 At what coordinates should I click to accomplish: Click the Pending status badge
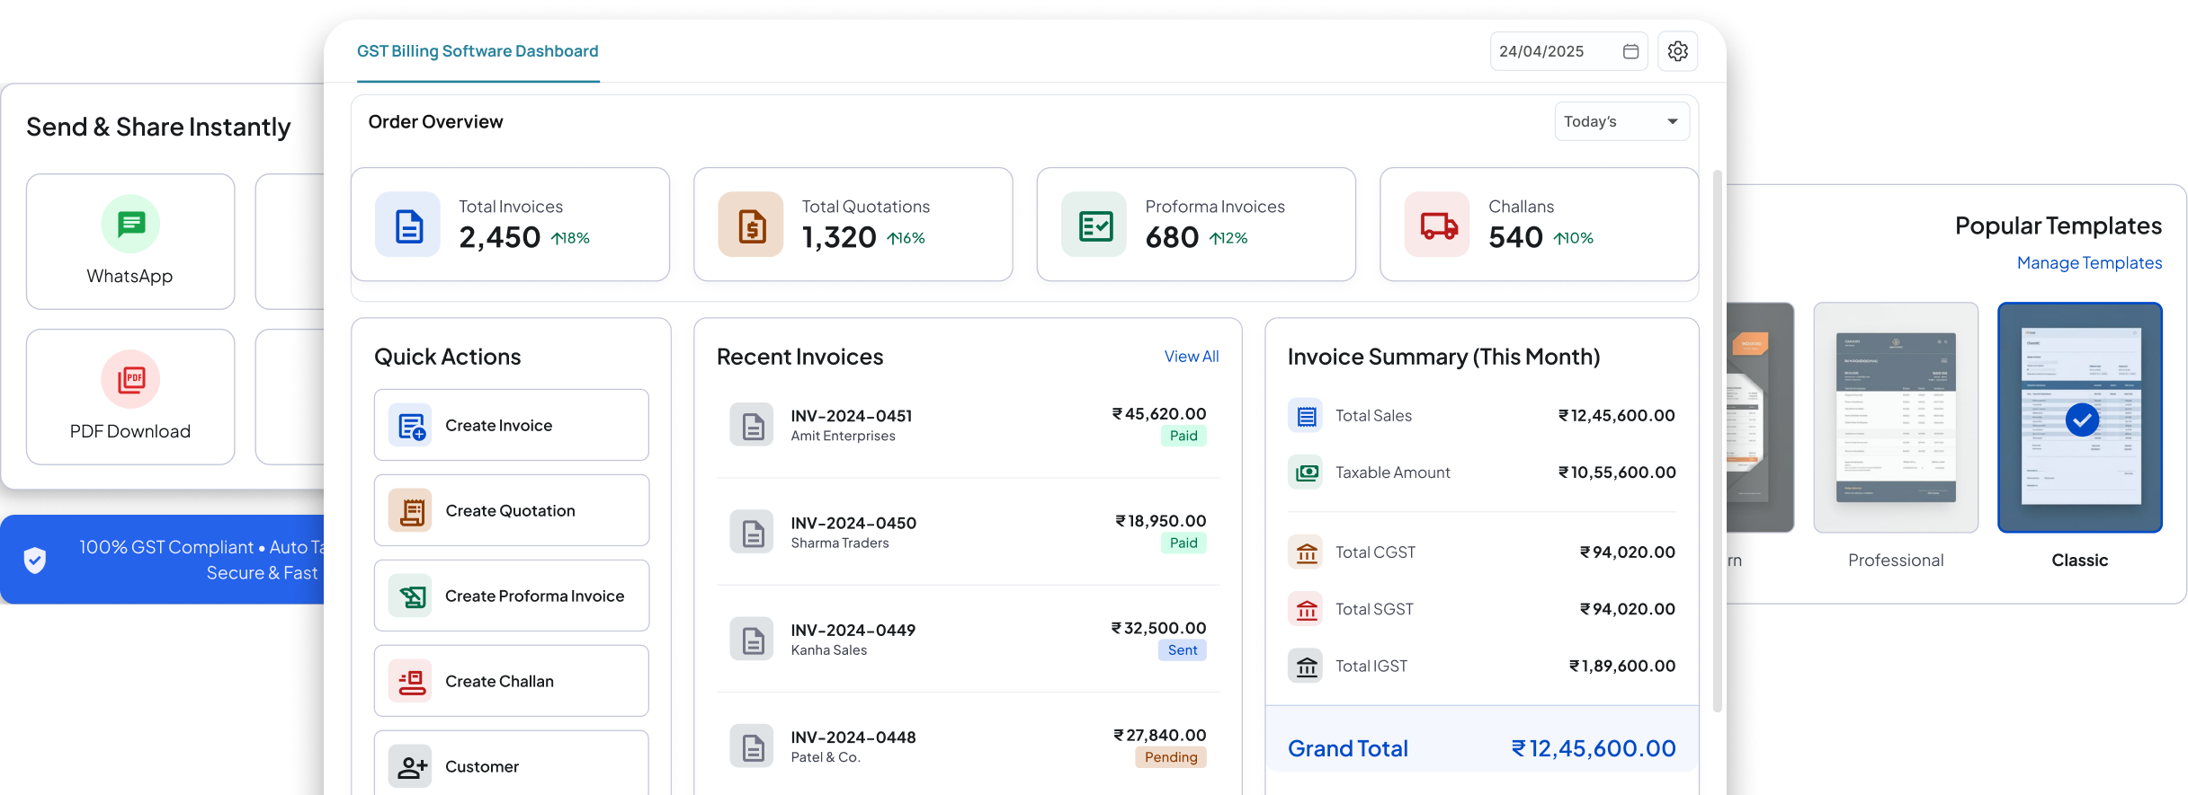coord(1171,757)
